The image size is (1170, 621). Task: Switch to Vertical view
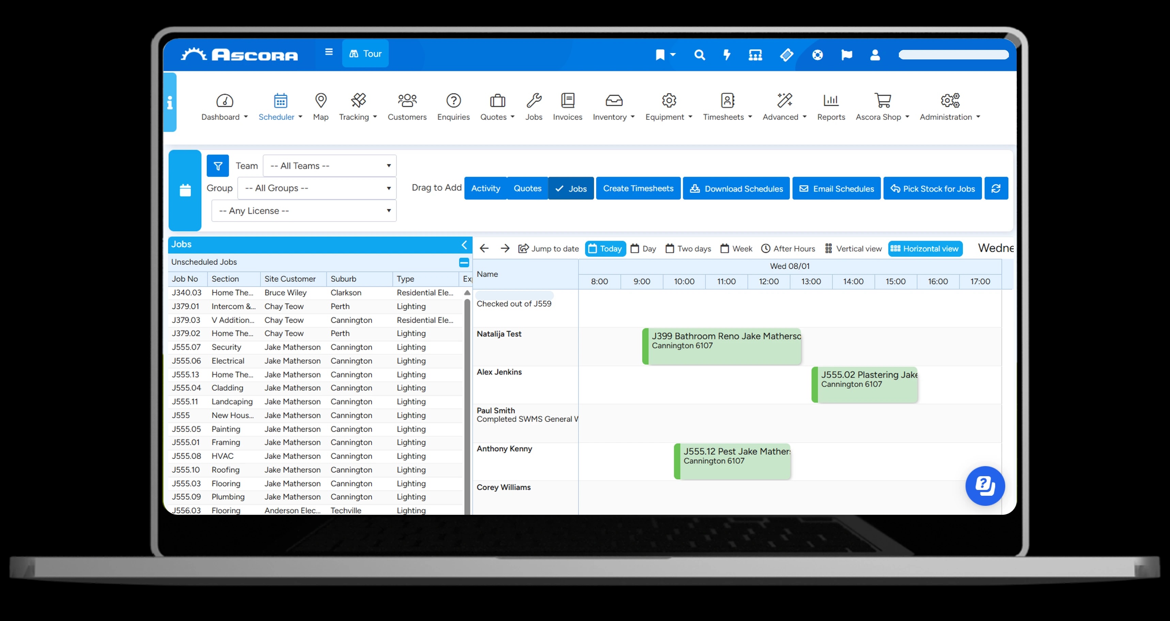(x=853, y=248)
